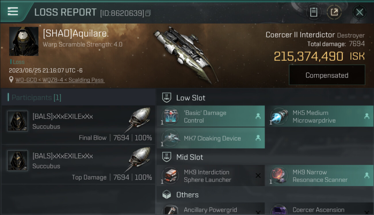Select the Participants tab header
Viewport: 374px width, 215px height.
click(36, 97)
